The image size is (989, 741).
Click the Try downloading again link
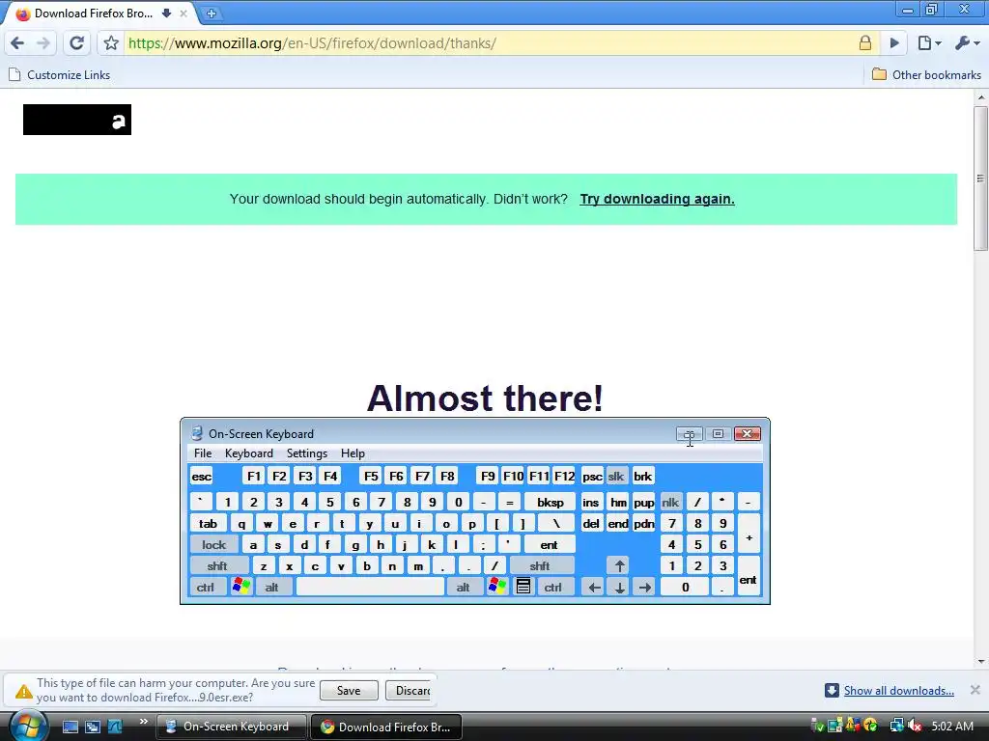[657, 199]
